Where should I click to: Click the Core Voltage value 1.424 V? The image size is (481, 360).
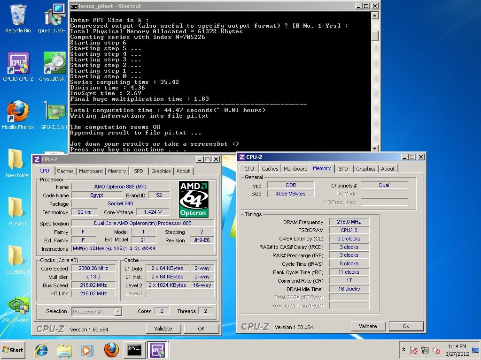tap(153, 212)
